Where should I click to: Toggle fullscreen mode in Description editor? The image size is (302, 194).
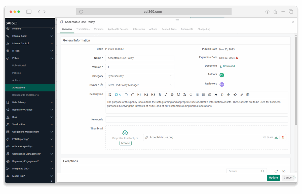pos(110,95)
